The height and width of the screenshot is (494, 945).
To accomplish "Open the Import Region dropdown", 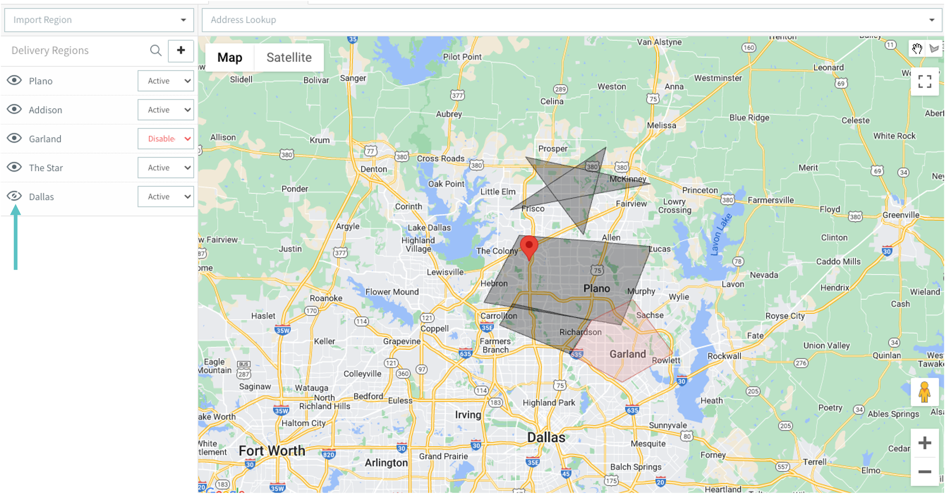I will pyautogui.click(x=99, y=20).
